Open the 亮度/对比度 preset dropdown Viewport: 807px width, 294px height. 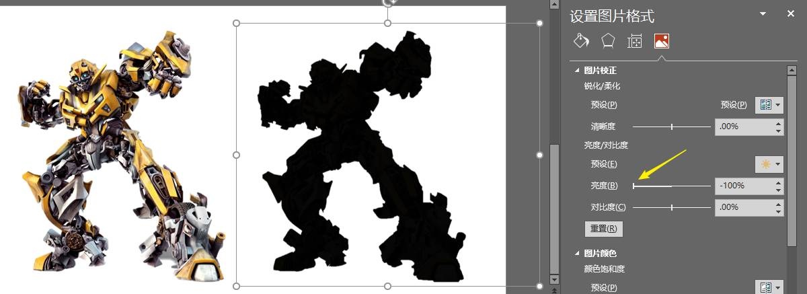click(769, 164)
